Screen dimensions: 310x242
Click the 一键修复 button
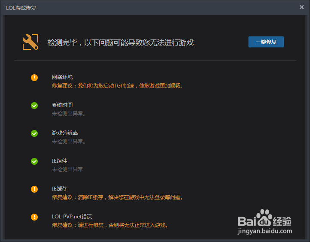click(x=266, y=42)
